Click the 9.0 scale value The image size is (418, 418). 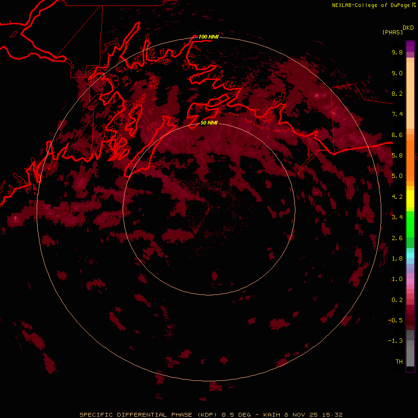click(397, 73)
